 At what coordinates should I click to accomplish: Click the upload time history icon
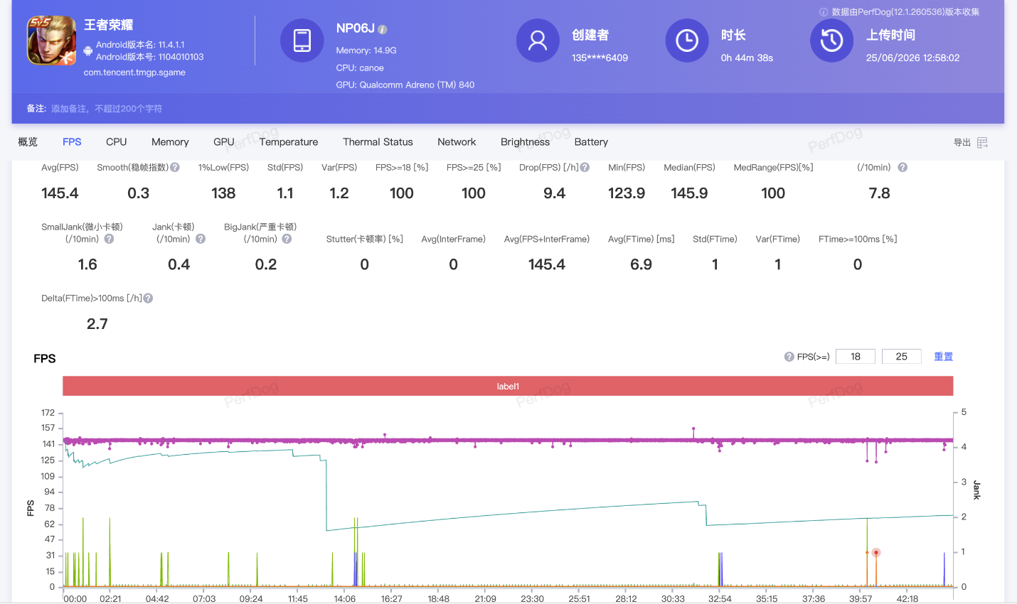[831, 41]
